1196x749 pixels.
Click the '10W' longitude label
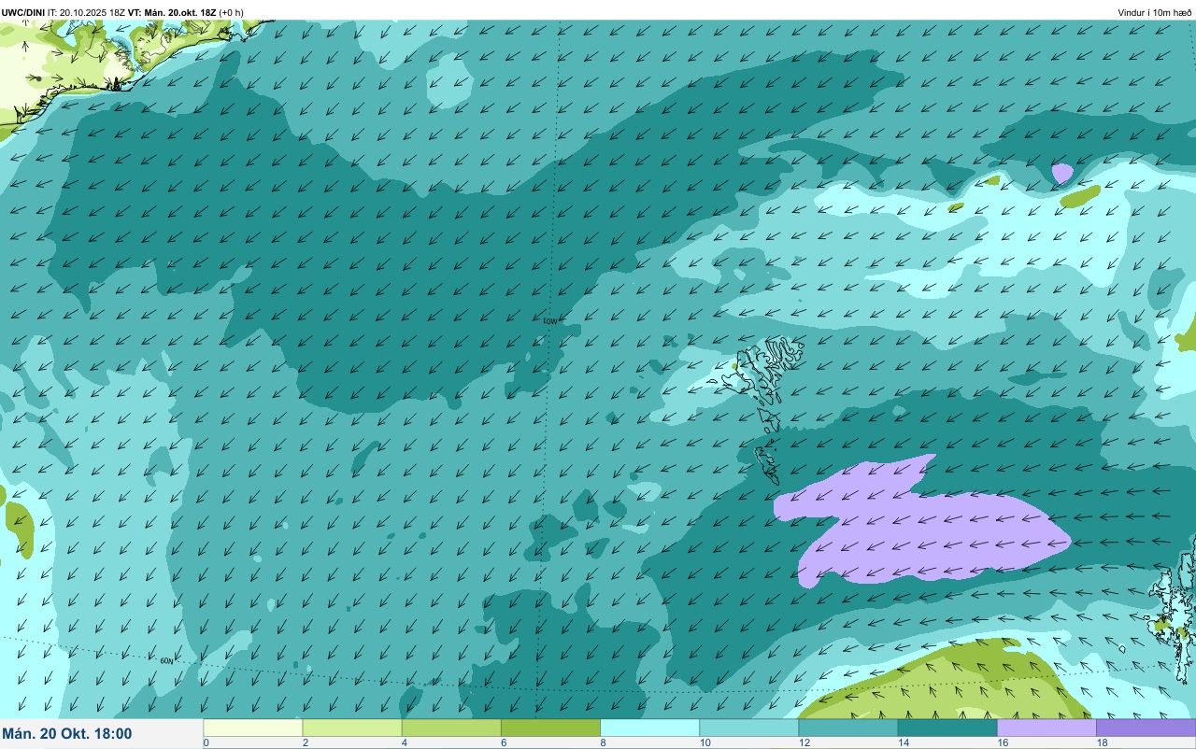click(549, 321)
